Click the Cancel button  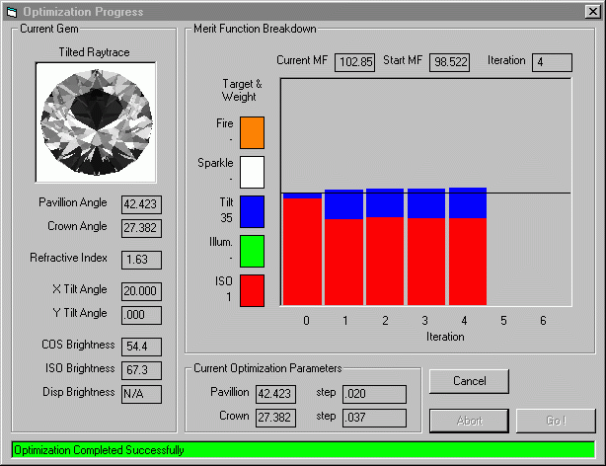click(469, 381)
